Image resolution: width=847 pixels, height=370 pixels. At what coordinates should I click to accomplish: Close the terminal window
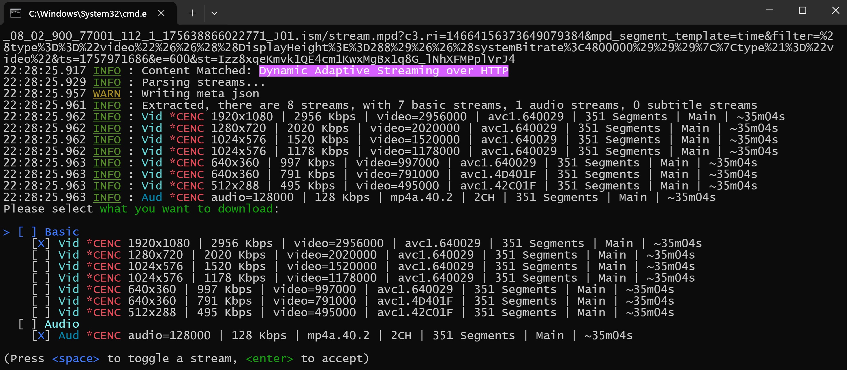point(835,10)
